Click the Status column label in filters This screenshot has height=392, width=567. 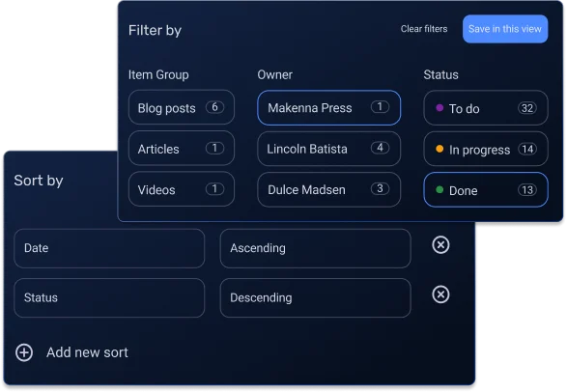pos(440,74)
